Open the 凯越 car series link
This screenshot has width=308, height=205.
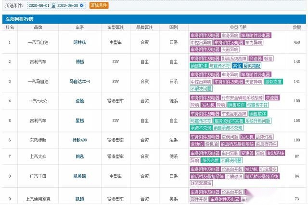click(79, 199)
